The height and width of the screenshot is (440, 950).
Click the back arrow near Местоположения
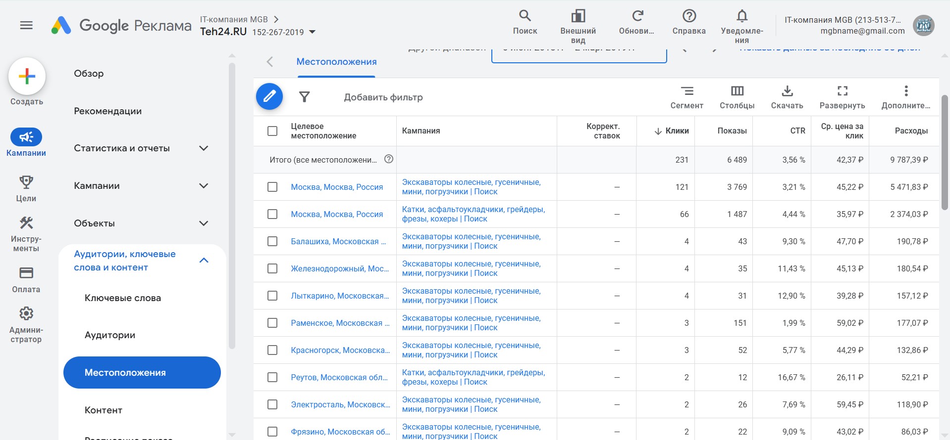point(269,62)
